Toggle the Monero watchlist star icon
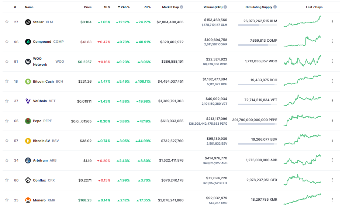The image size is (342, 211). pyautogui.click(x=7, y=200)
